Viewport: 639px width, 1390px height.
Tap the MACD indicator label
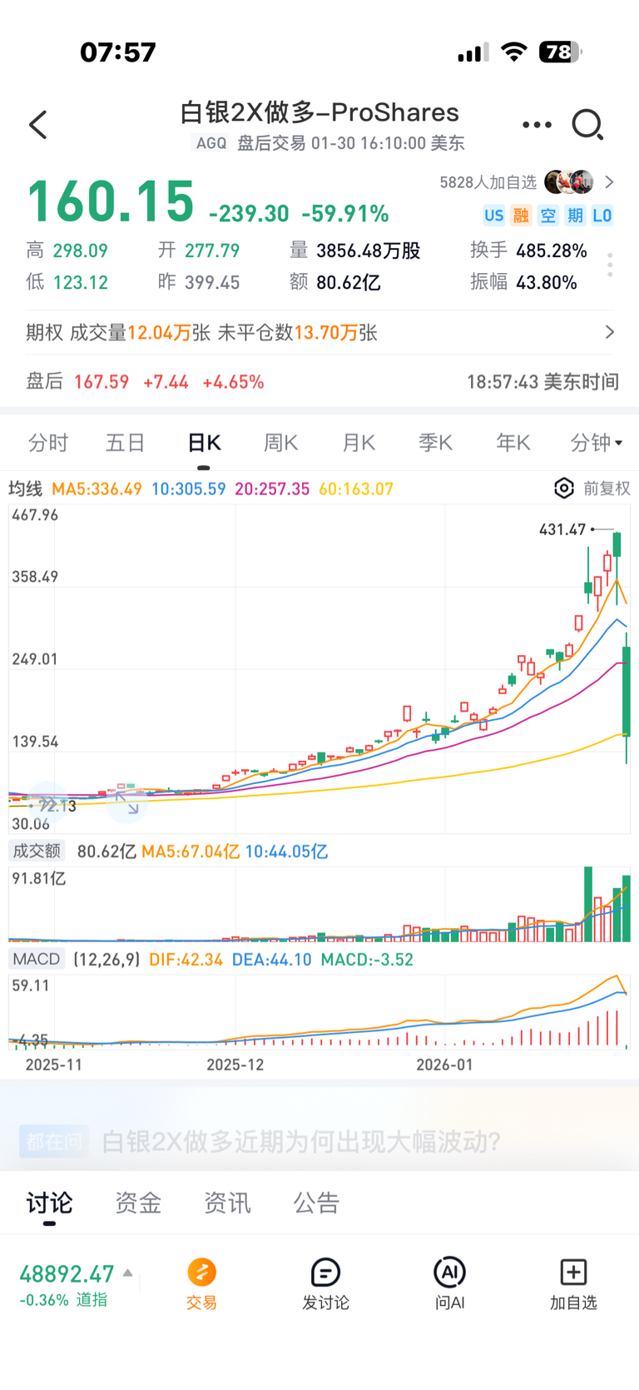(37, 959)
